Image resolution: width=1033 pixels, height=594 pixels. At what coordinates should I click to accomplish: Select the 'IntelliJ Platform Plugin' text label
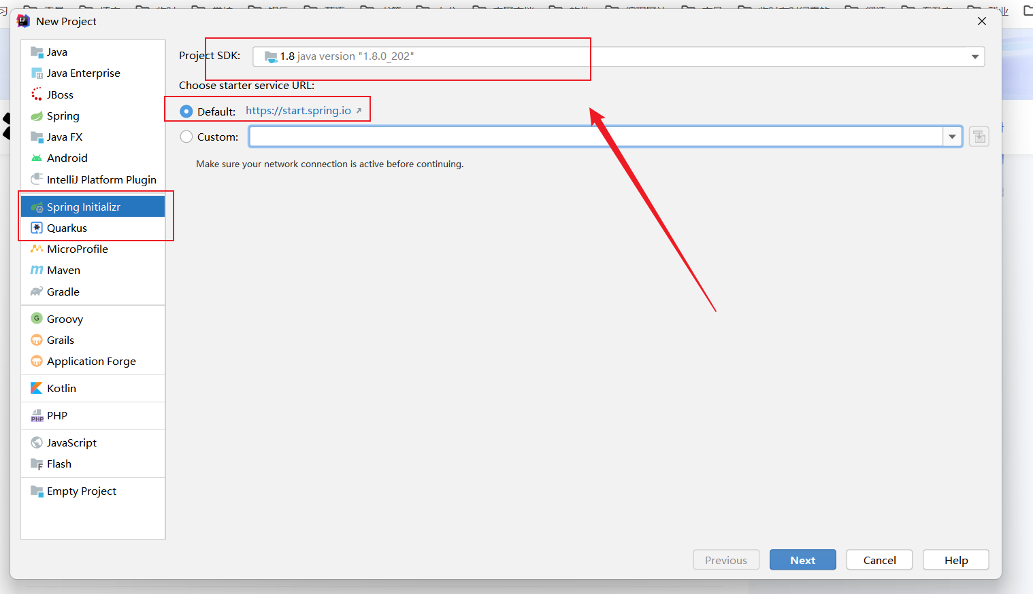click(101, 180)
